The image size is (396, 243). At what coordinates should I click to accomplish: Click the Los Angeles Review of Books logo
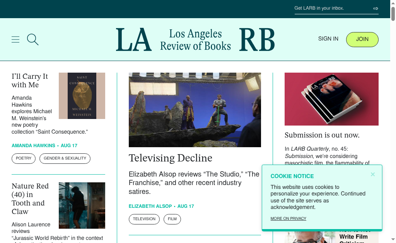[x=195, y=40]
